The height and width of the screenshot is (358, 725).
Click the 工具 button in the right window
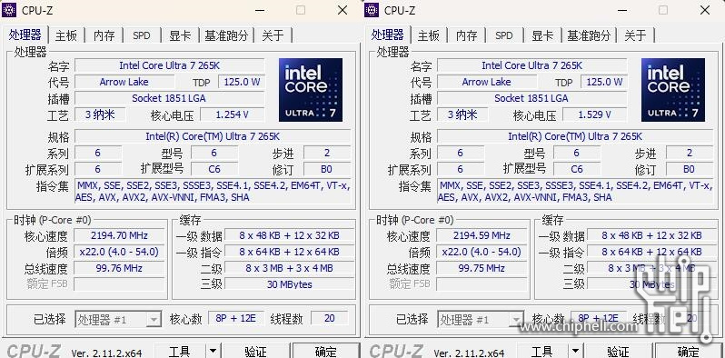(x=542, y=351)
